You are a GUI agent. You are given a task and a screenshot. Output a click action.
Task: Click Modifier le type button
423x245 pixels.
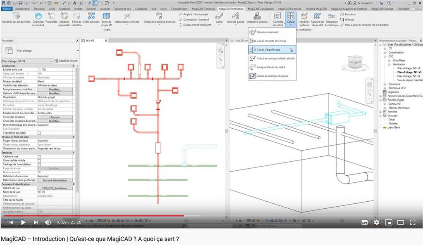(66, 61)
